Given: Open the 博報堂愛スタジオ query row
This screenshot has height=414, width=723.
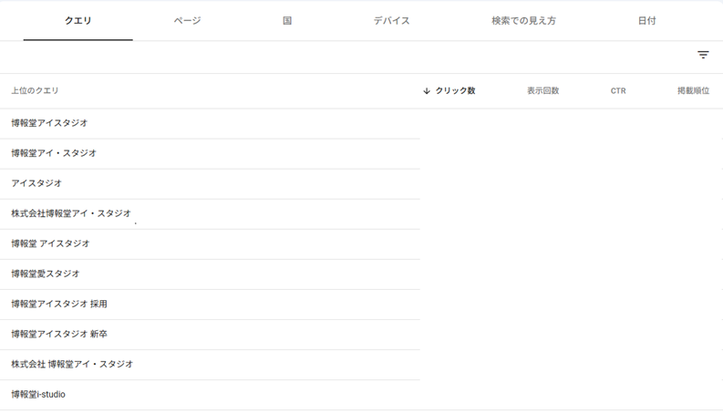Looking at the screenshot, I should 46,274.
